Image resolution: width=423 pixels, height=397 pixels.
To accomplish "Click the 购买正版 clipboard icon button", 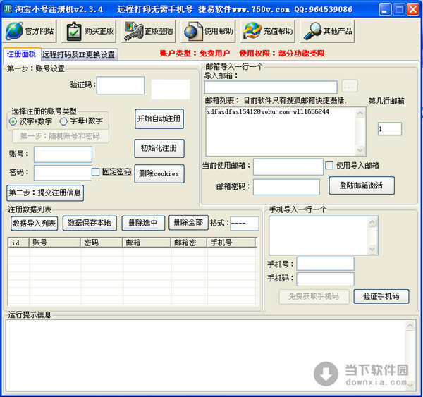I will (x=89, y=31).
